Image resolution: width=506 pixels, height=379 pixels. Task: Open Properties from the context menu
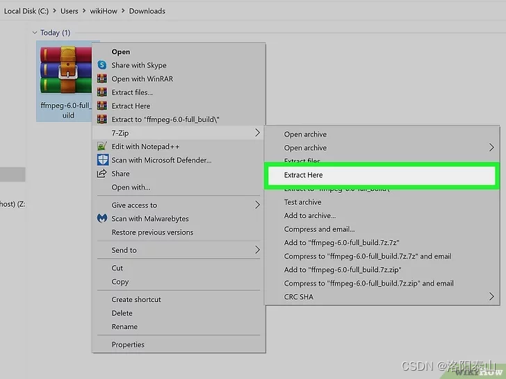click(x=179, y=344)
